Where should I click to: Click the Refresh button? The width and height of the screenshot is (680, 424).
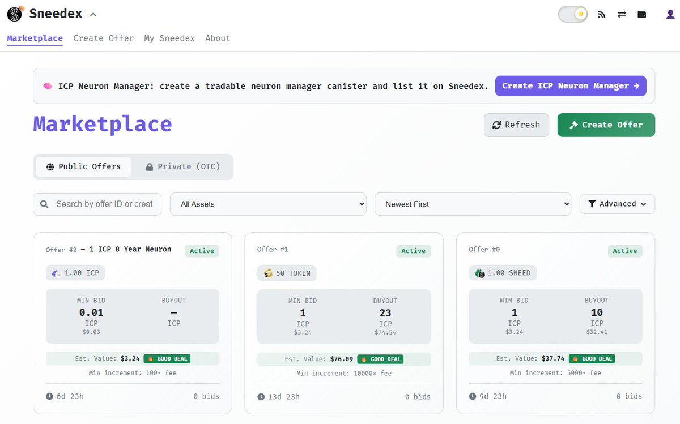click(x=516, y=125)
